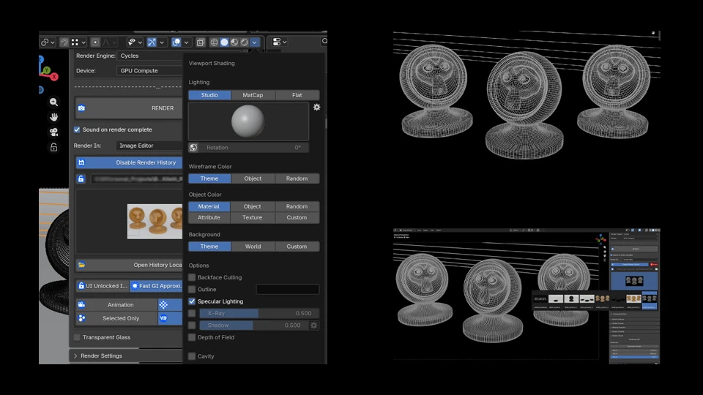
Task: Click the Outline color swatch
Action: point(287,290)
